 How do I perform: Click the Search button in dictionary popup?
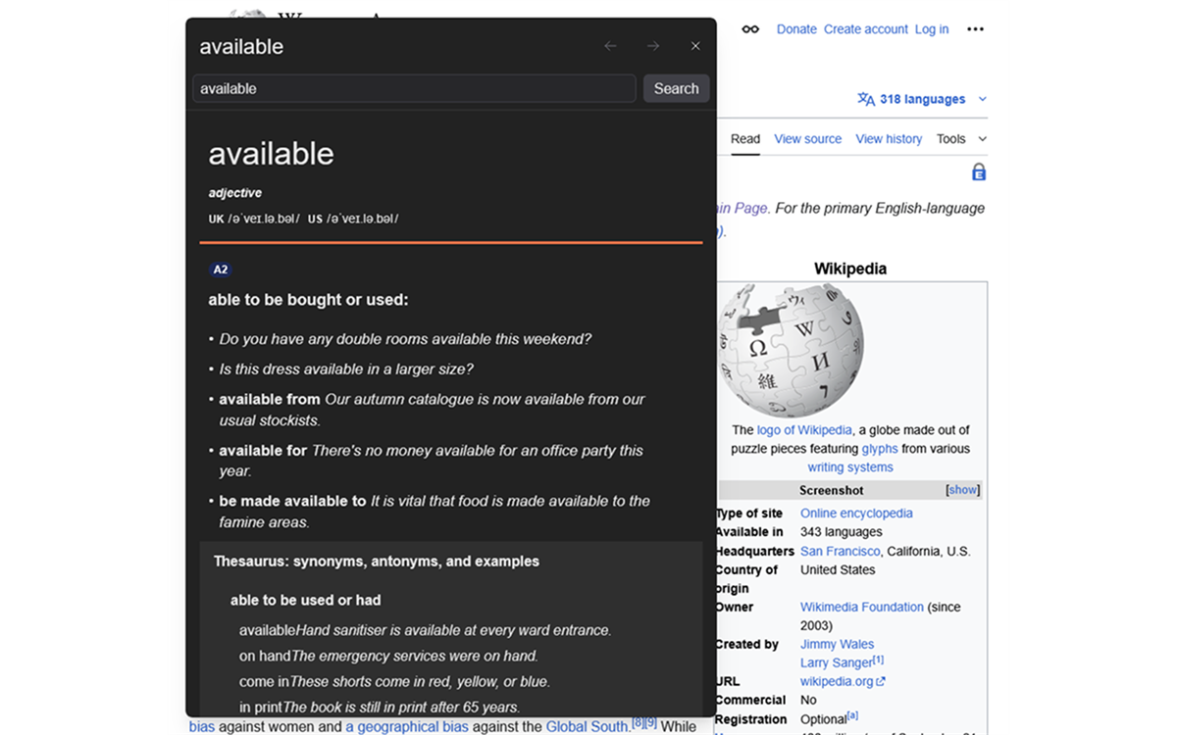[676, 88]
